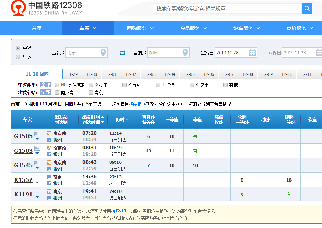The height and width of the screenshot is (228, 322).
Task: Select the 12-10 date tab
Action: (x=287, y=74)
